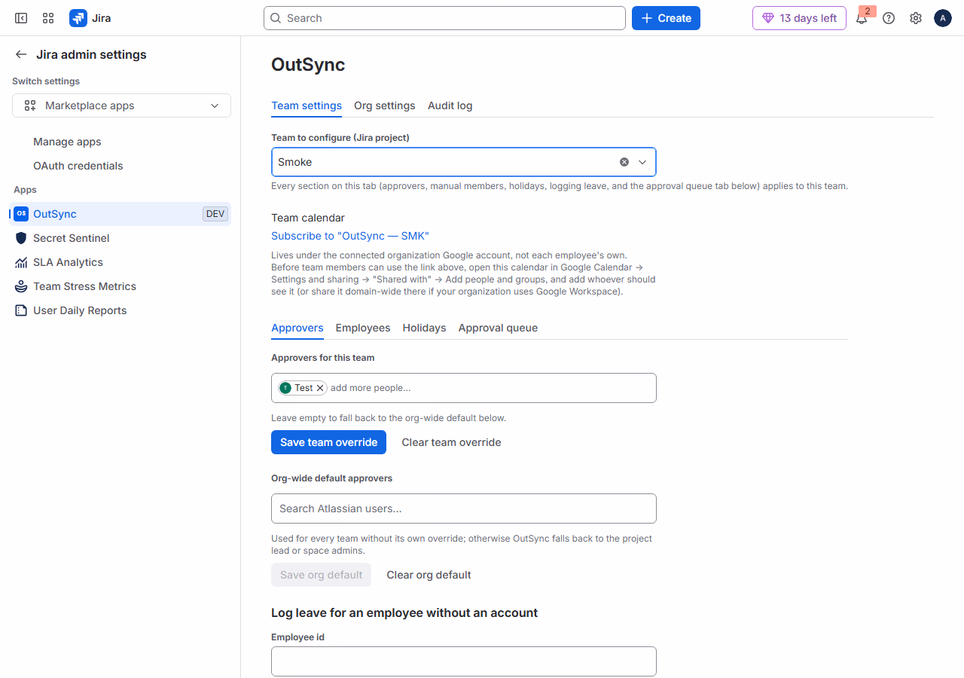Click the User Daily Reports icon
Screen dimensions: 964x678
(21, 310)
